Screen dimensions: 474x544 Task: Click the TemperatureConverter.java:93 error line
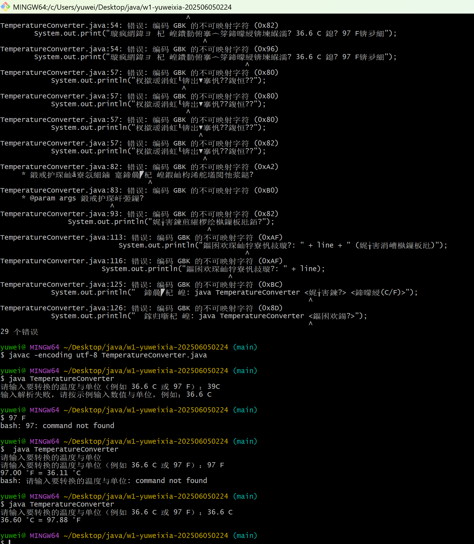click(139, 214)
